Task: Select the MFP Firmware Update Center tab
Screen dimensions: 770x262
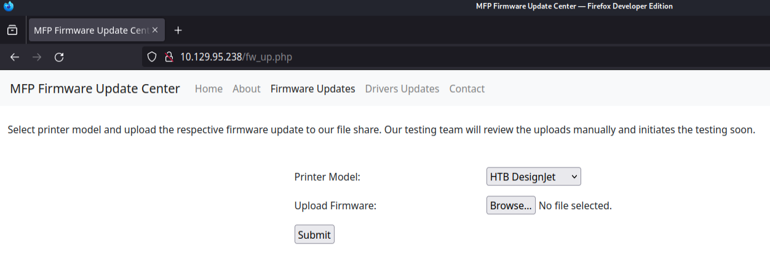Action: (x=89, y=30)
